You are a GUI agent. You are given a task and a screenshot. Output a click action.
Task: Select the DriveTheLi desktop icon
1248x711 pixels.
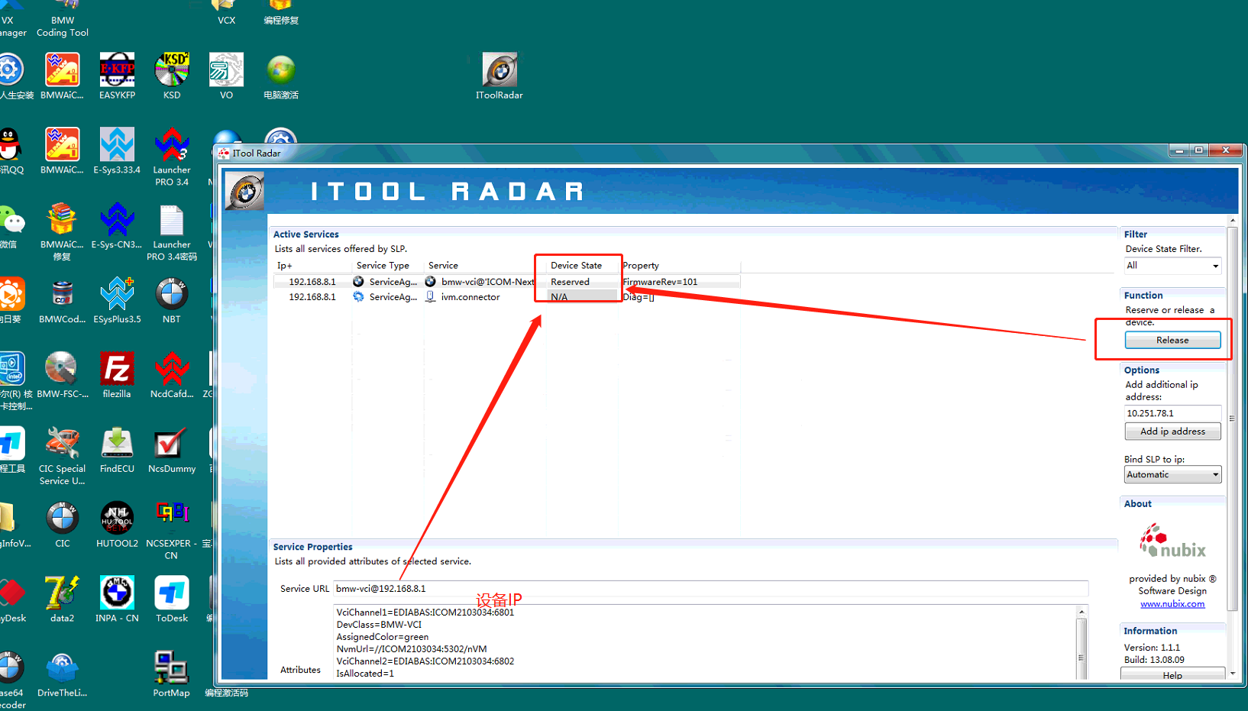pos(62,675)
